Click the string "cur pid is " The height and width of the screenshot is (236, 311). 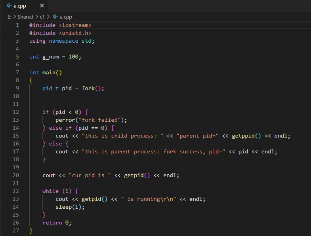(x=90, y=176)
